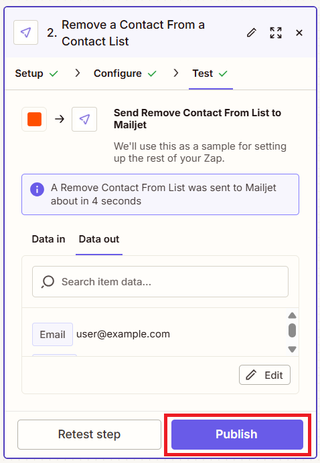
Task: Click the chevron between Setup and Configure
Action: tap(78, 73)
